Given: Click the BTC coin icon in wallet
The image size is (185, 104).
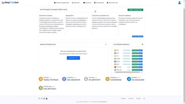Looking at the screenshot, I should [115, 50].
